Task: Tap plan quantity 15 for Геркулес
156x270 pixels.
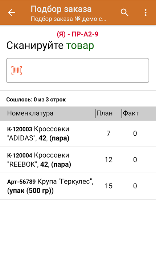Action: tap(108, 186)
